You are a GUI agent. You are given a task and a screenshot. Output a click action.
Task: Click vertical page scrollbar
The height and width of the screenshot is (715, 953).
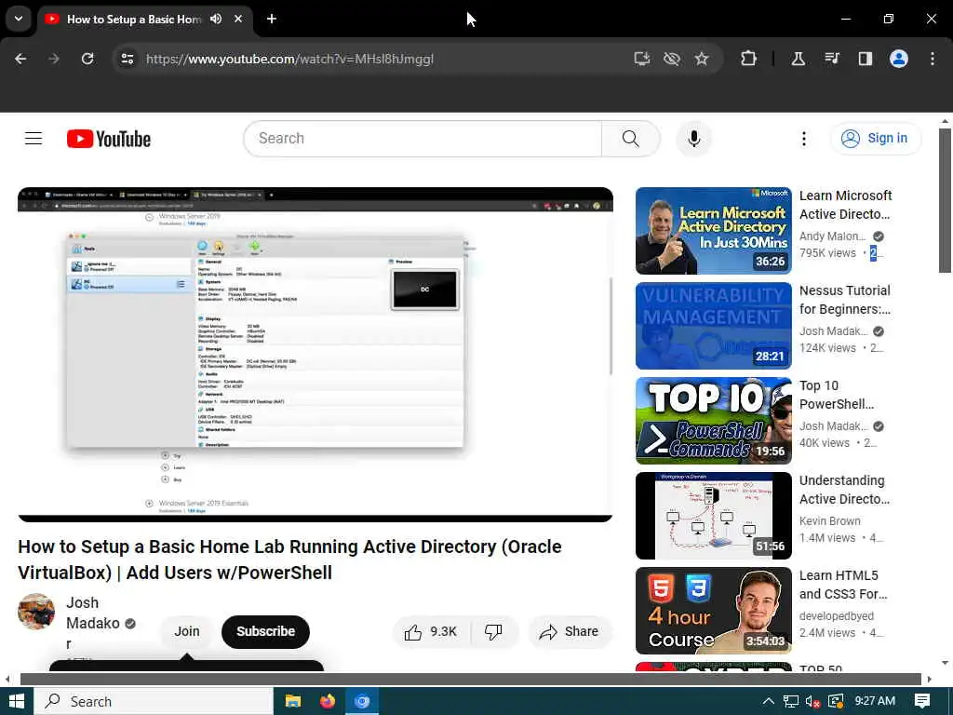click(945, 200)
